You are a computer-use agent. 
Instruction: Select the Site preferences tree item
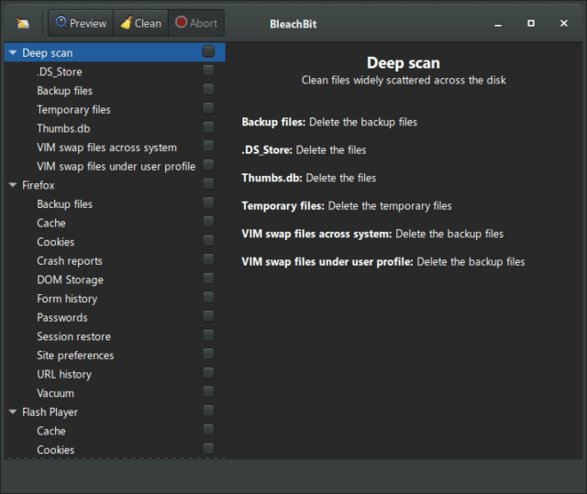(x=115, y=356)
